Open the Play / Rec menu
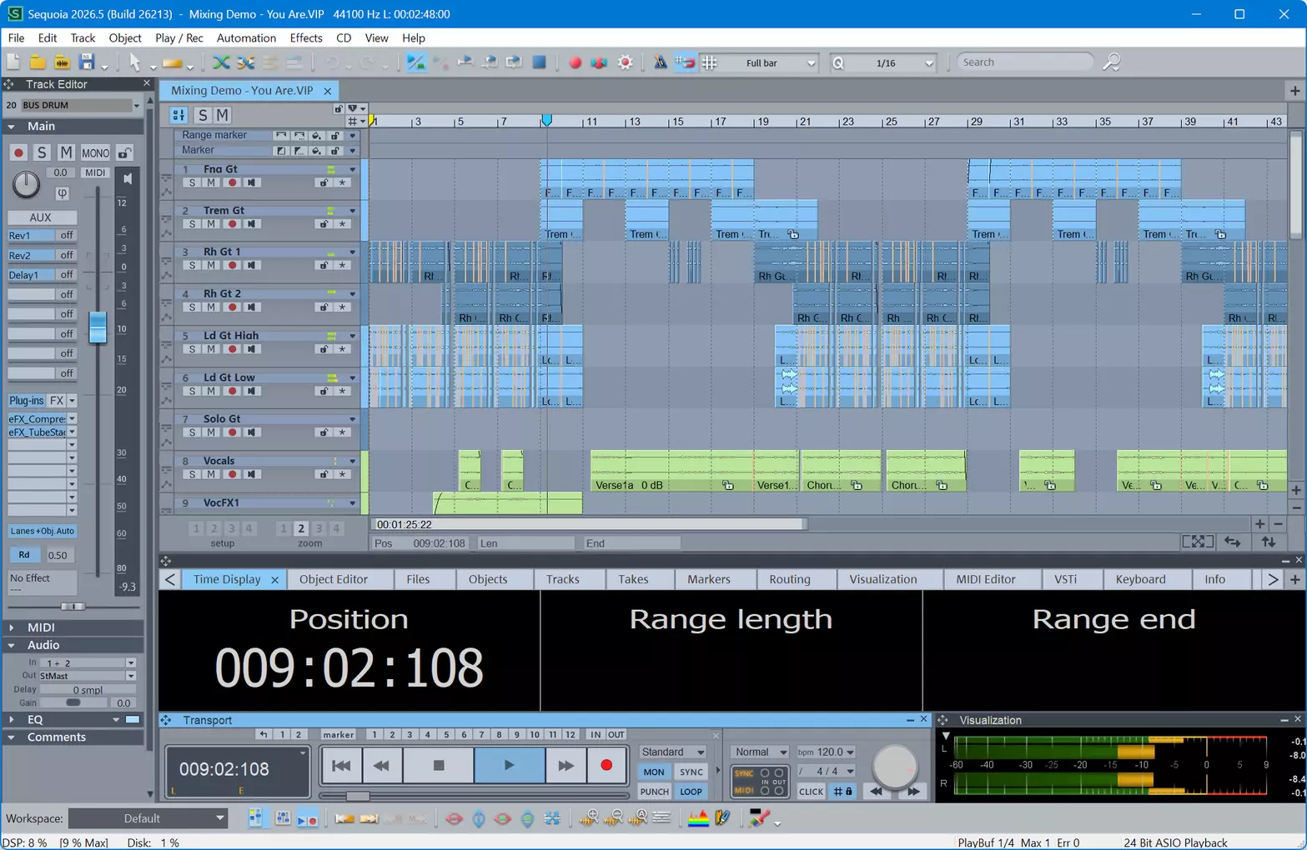This screenshot has height=850, width=1307. [179, 38]
